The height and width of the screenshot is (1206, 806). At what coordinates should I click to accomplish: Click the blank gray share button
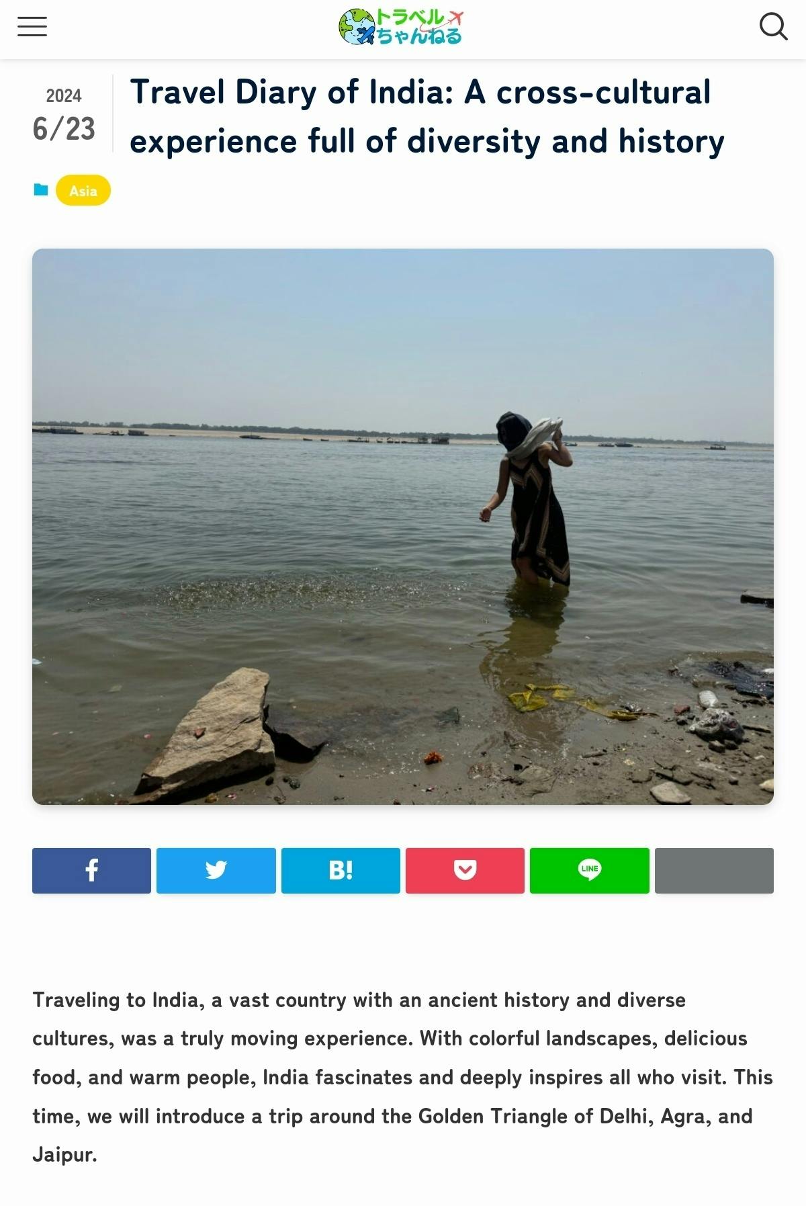(714, 870)
